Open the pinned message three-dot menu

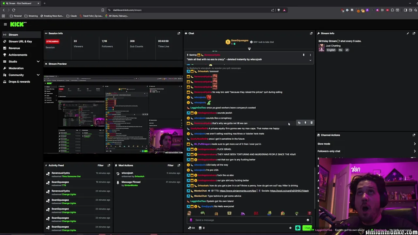tap(310, 55)
